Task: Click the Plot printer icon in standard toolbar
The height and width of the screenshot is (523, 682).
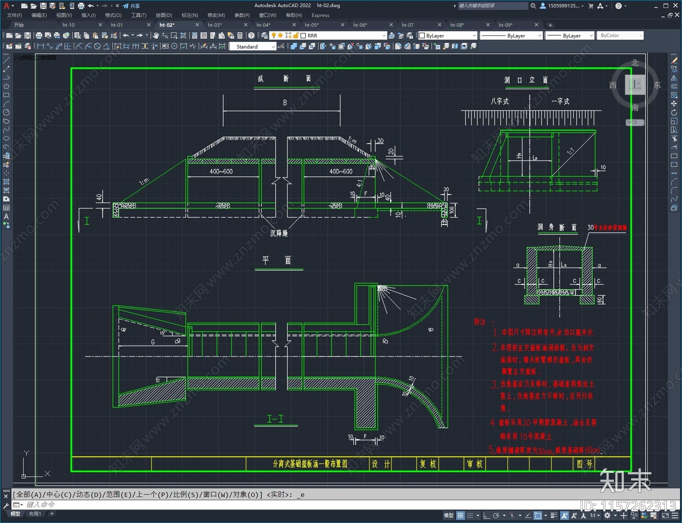Action: click(39, 35)
